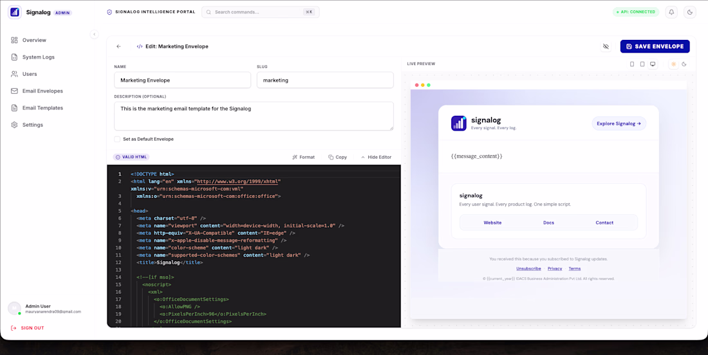Click the shield icon beside portal title
The width and height of the screenshot is (708, 355).
109,12
